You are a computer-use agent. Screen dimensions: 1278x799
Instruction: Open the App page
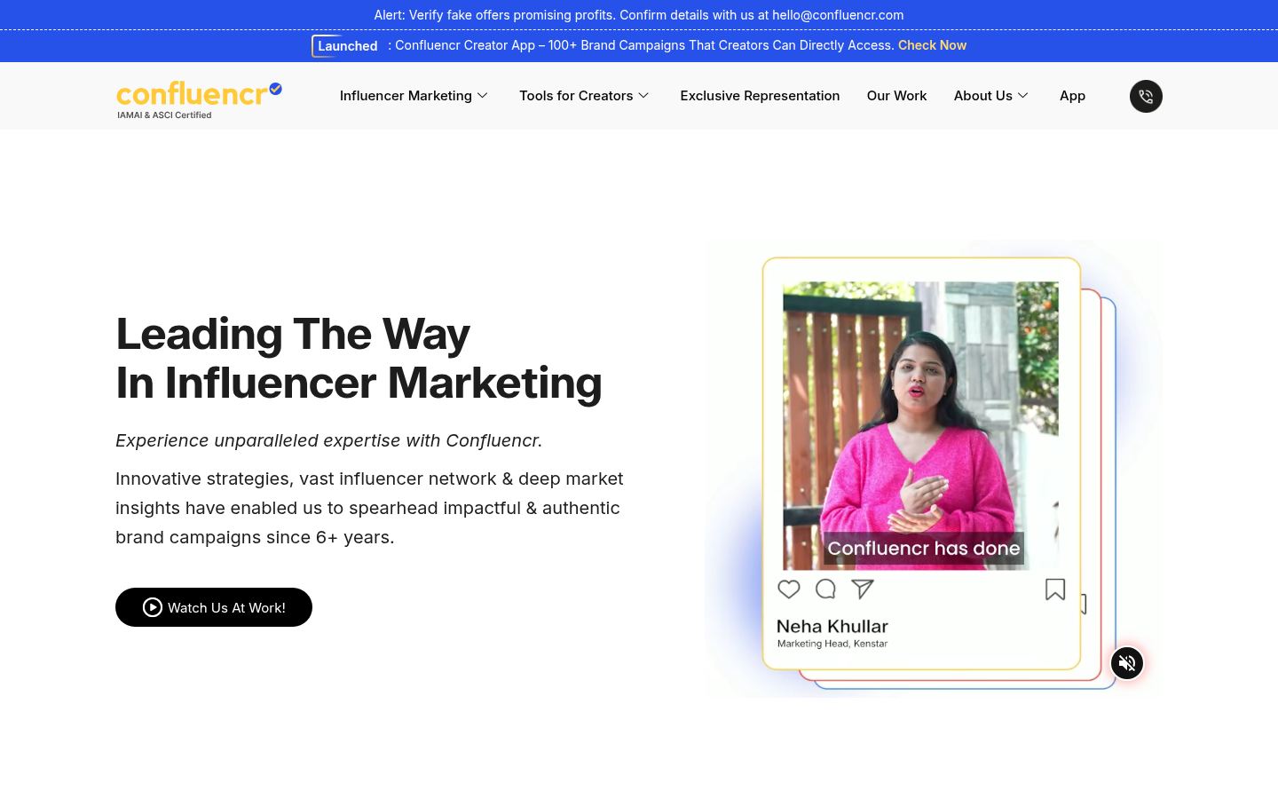point(1072,96)
